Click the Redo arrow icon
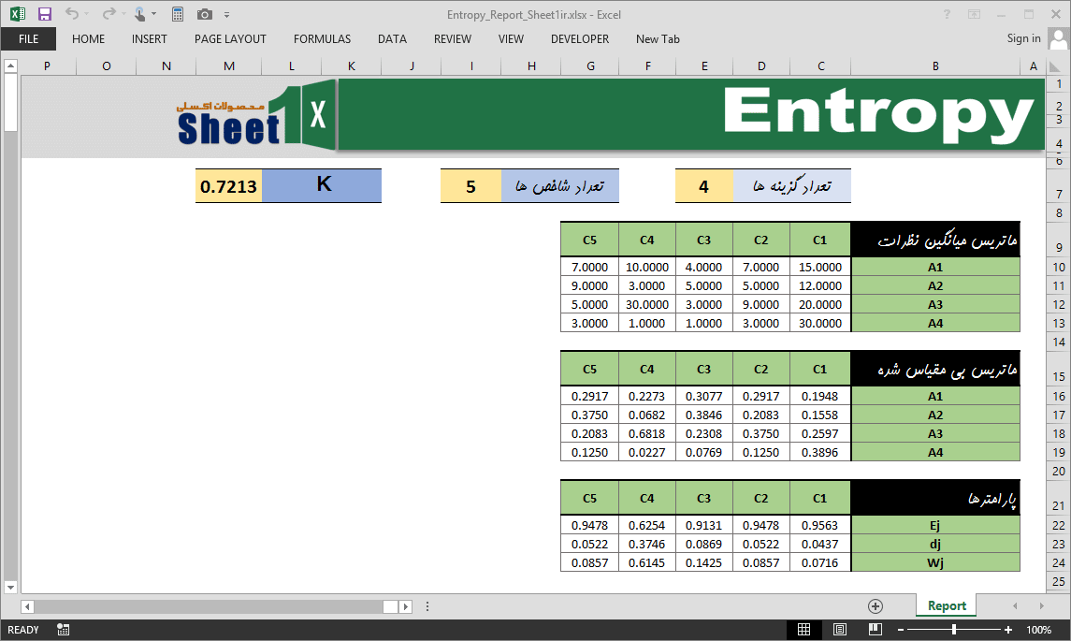1071x641 pixels. pyautogui.click(x=108, y=14)
